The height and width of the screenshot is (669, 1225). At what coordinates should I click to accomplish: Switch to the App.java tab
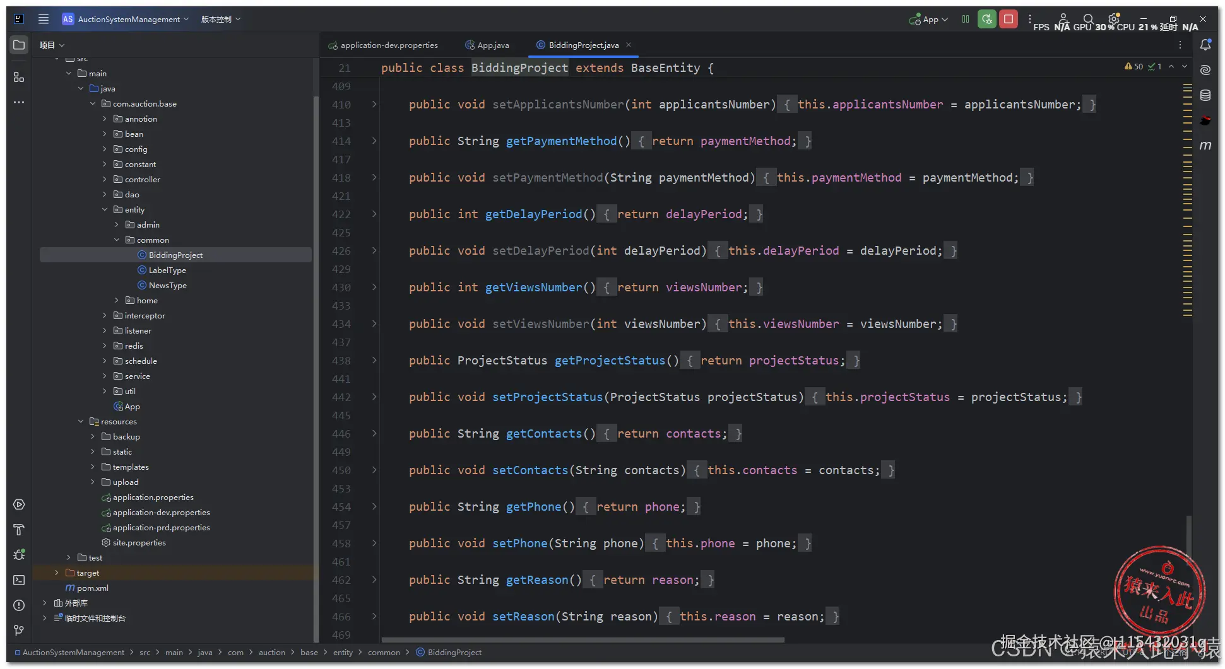[x=487, y=45]
